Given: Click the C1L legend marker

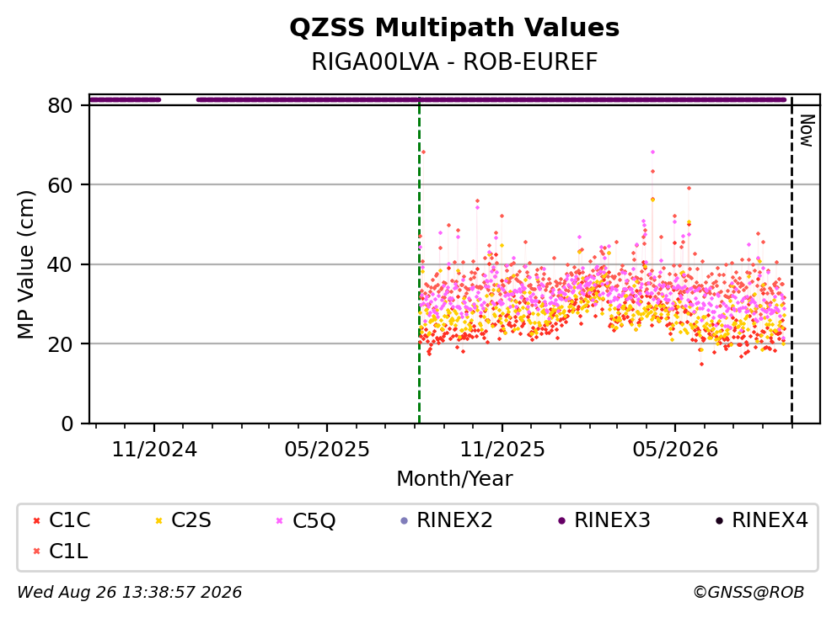Looking at the screenshot, I should 36,551.
